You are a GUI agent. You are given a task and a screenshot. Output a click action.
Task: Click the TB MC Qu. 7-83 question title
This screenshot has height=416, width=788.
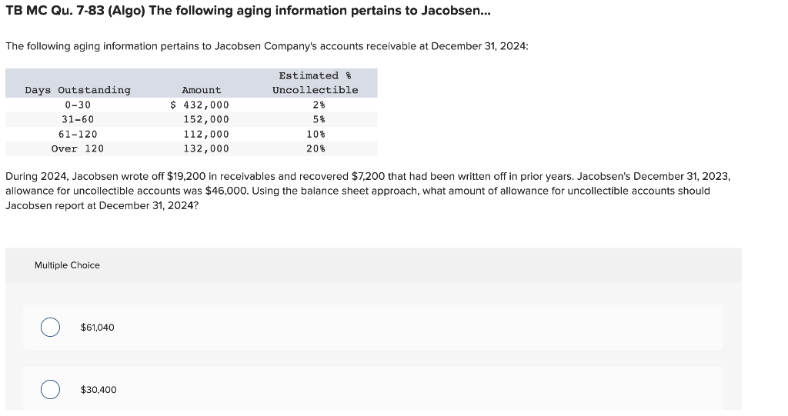[x=249, y=11]
